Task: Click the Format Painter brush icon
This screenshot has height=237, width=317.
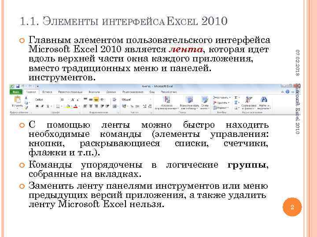Action: click(26, 108)
